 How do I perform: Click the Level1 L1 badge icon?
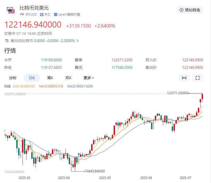(x=56, y=14)
